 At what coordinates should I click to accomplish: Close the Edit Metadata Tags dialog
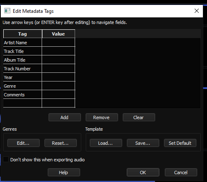coord(197,11)
